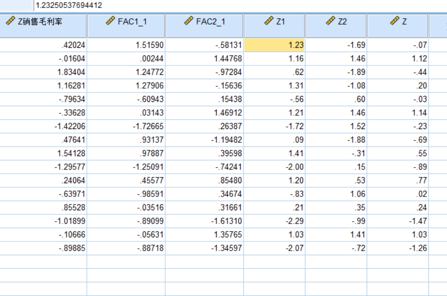This screenshot has width=447, height=296.
Task: Select cell 1.83404 in Z销售毛利率
Action: [43, 72]
